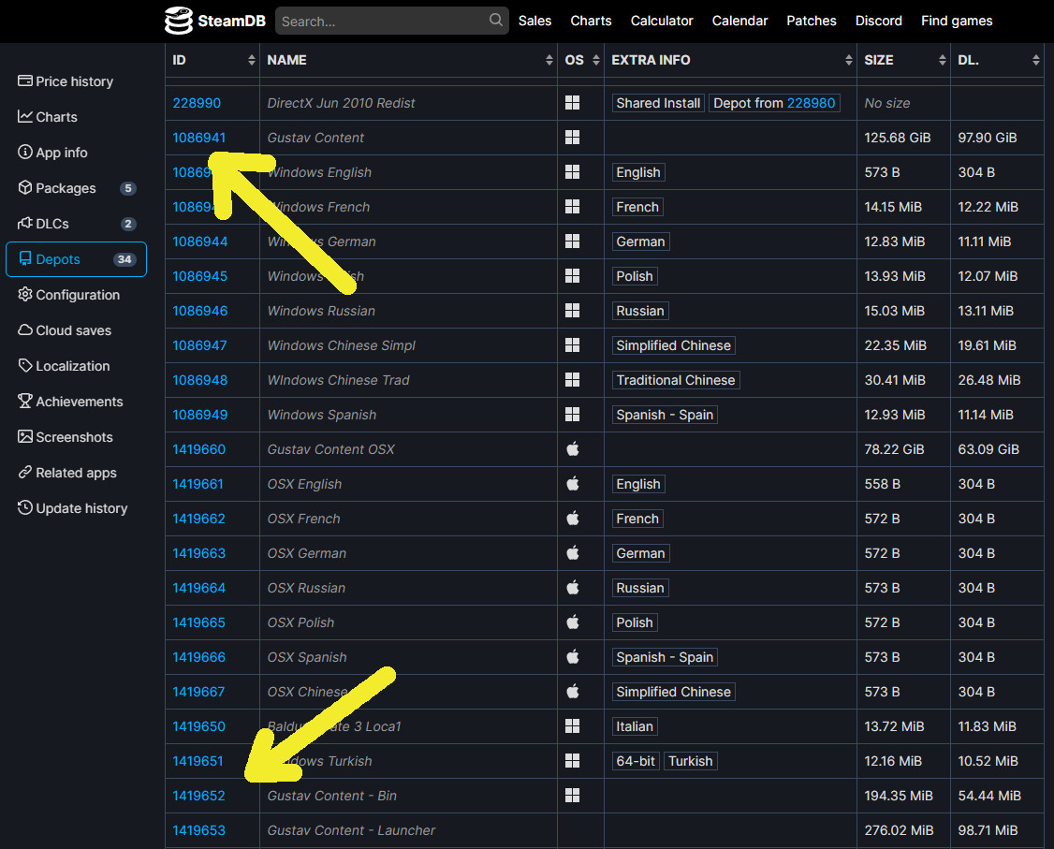Open depot ID 1086949 link
Image resolution: width=1054 pixels, height=849 pixels.
199,415
